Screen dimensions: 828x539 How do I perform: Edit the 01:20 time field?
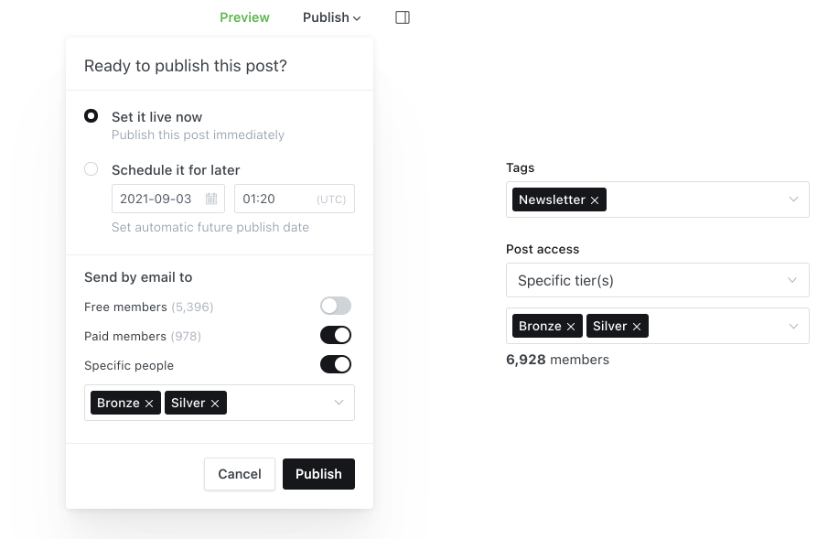(294, 199)
